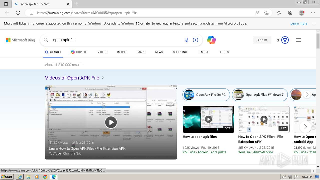
Task: Open Windows Media Player from taskbar
Action: pyautogui.click(x=37, y=177)
